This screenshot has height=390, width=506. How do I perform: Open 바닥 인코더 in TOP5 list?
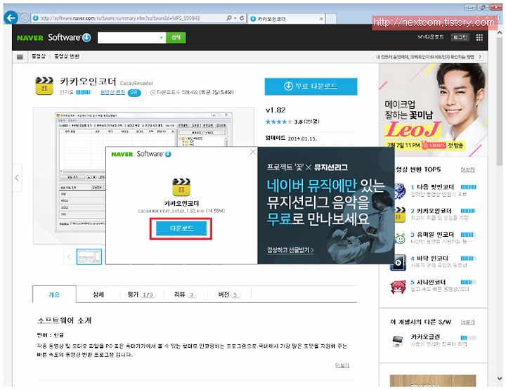click(429, 259)
